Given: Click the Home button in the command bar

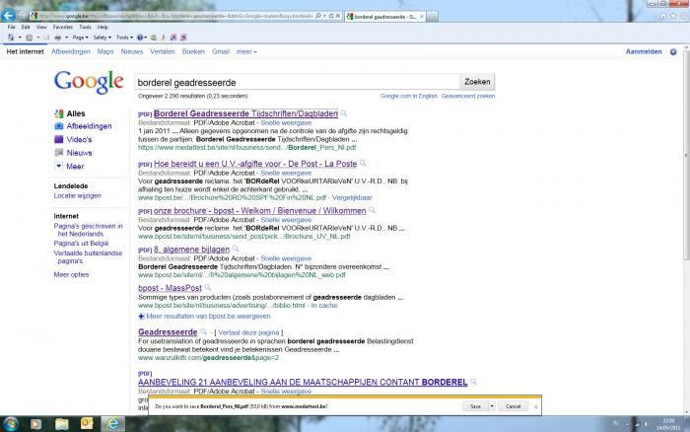Looking at the screenshot, I should pyautogui.click(x=11, y=37).
